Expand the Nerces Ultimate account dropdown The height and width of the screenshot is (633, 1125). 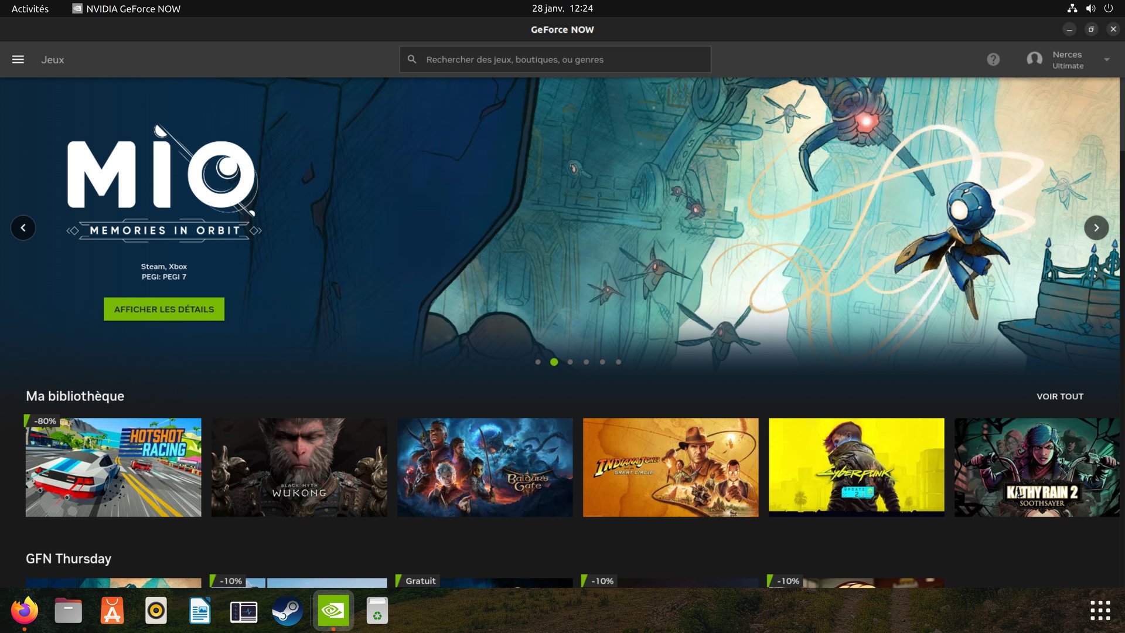click(x=1107, y=59)
